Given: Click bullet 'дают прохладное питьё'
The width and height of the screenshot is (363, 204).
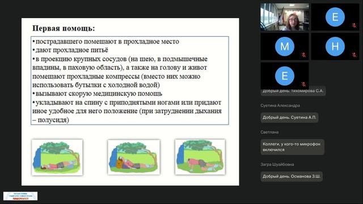Looking at the screenshot, I should point(70,50).
